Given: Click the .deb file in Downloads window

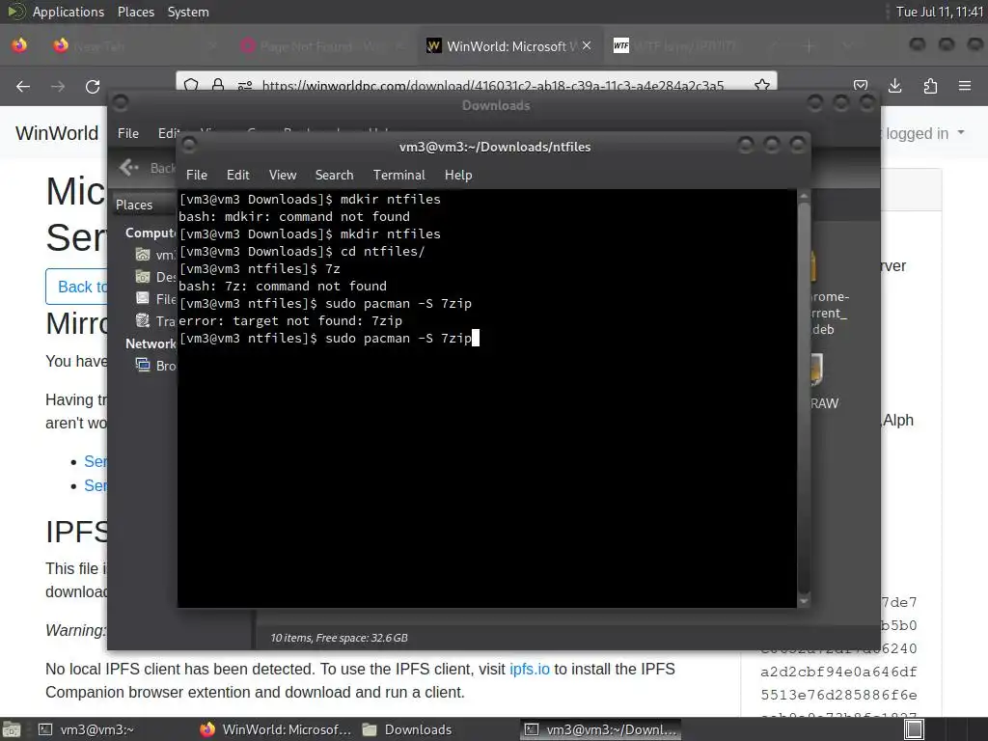Looking at the screenshot, I should click(x=829, y=313).
